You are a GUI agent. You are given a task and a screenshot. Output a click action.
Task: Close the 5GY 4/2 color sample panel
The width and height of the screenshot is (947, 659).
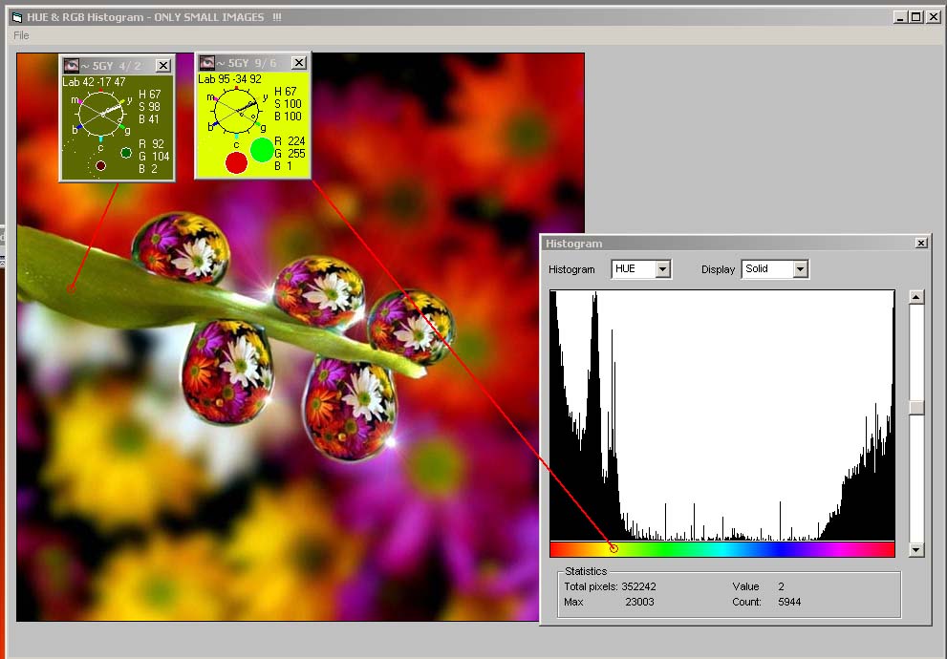point(163,65)
